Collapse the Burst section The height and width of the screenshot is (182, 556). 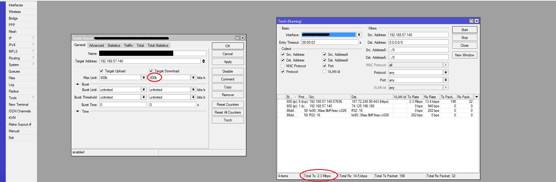[78, 84]
